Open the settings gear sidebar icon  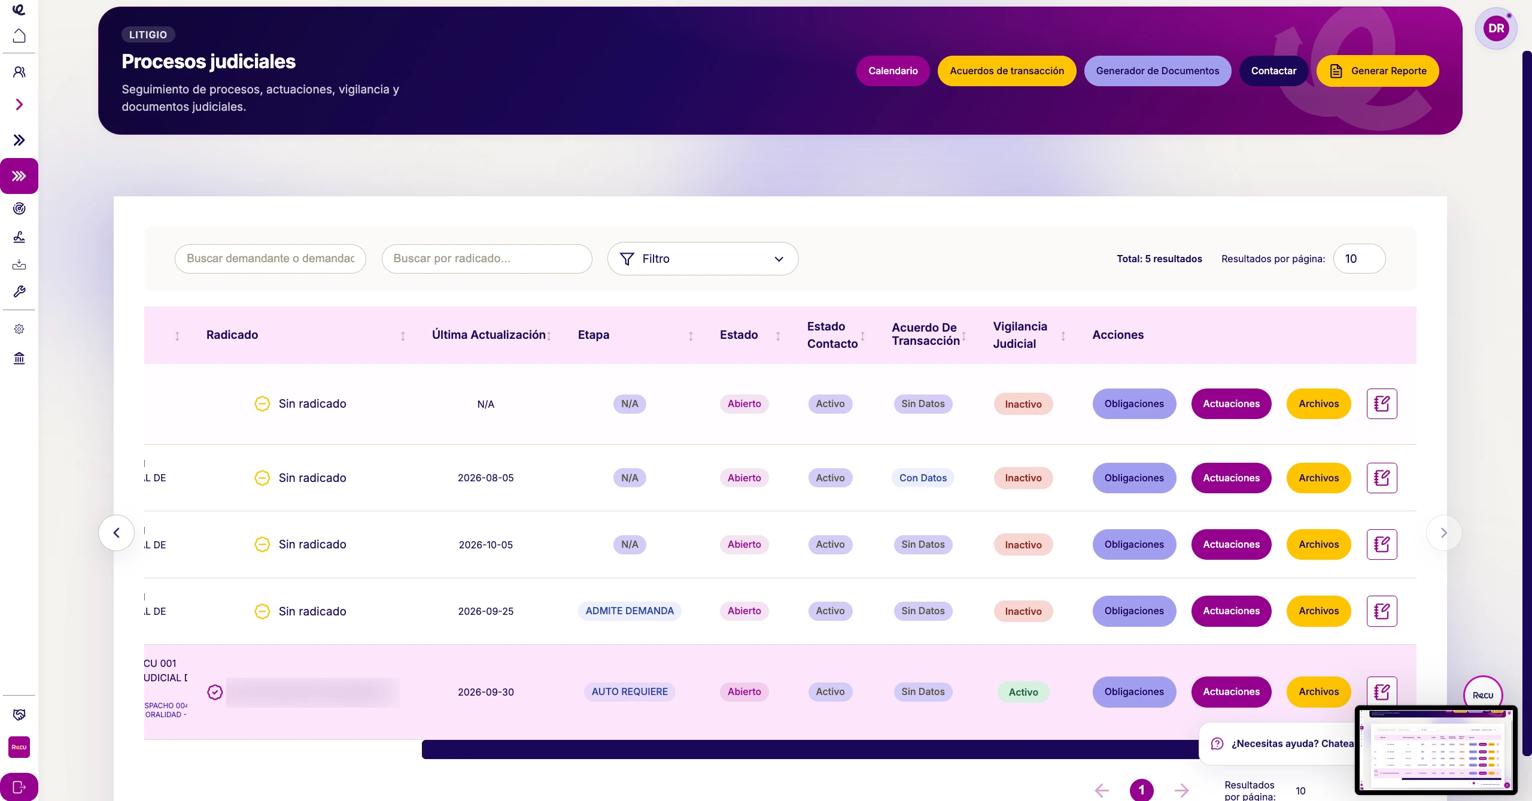[19, 329]
